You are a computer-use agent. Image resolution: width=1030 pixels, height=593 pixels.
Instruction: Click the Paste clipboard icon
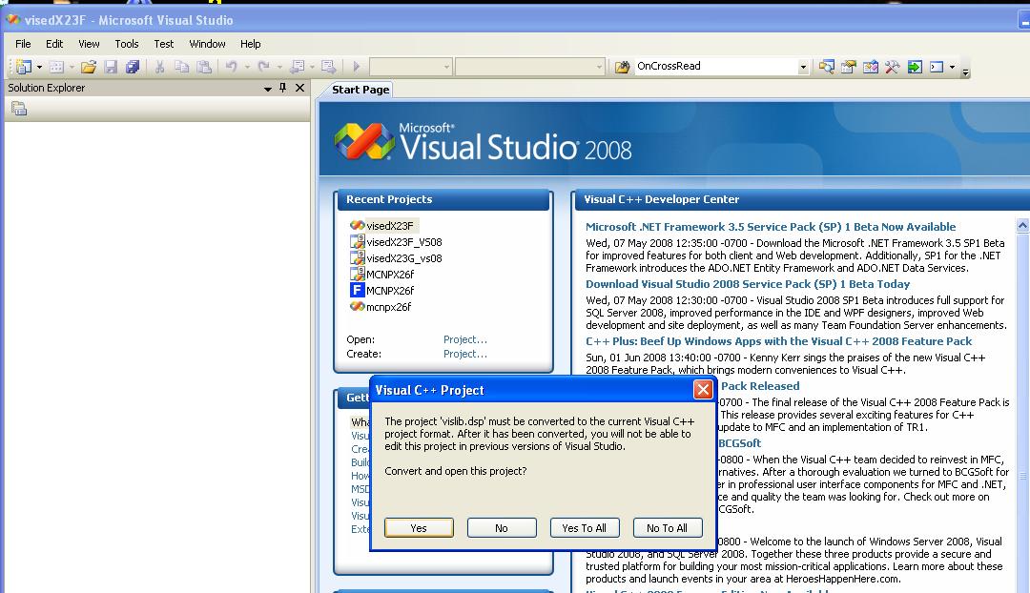pyautogui.click(x=204, y=67)
